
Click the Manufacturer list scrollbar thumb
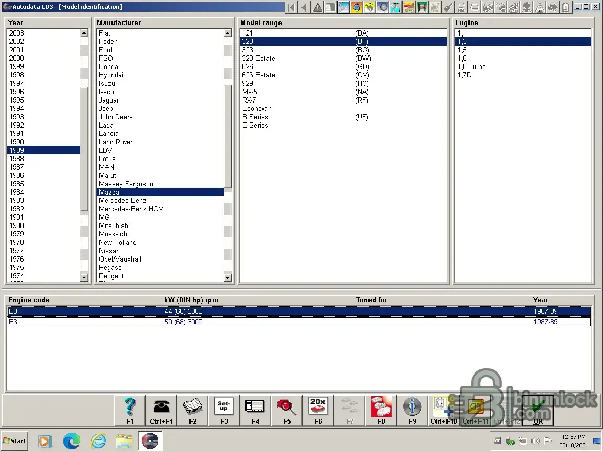(228, 137)
